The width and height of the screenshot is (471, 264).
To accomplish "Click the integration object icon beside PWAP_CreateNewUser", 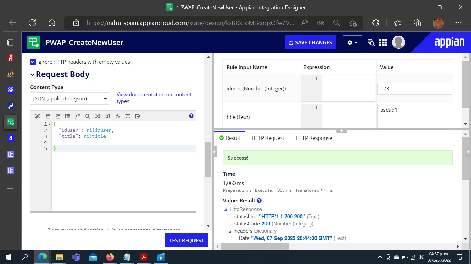I will coord(34,42).
